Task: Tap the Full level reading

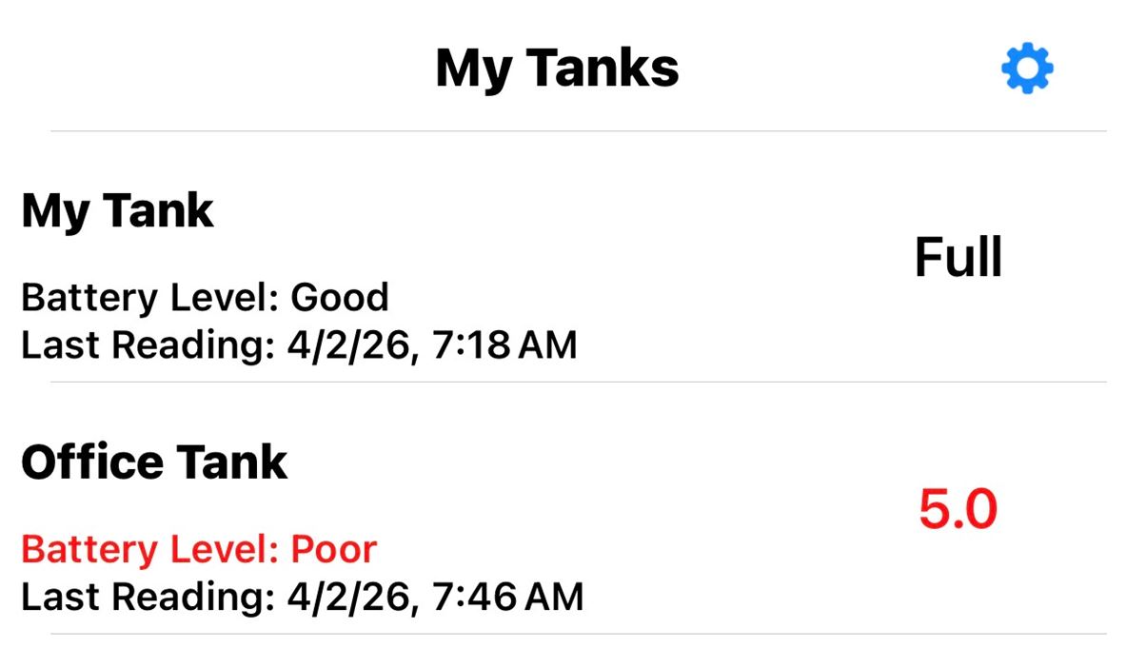Action: (x=958, y=257)
